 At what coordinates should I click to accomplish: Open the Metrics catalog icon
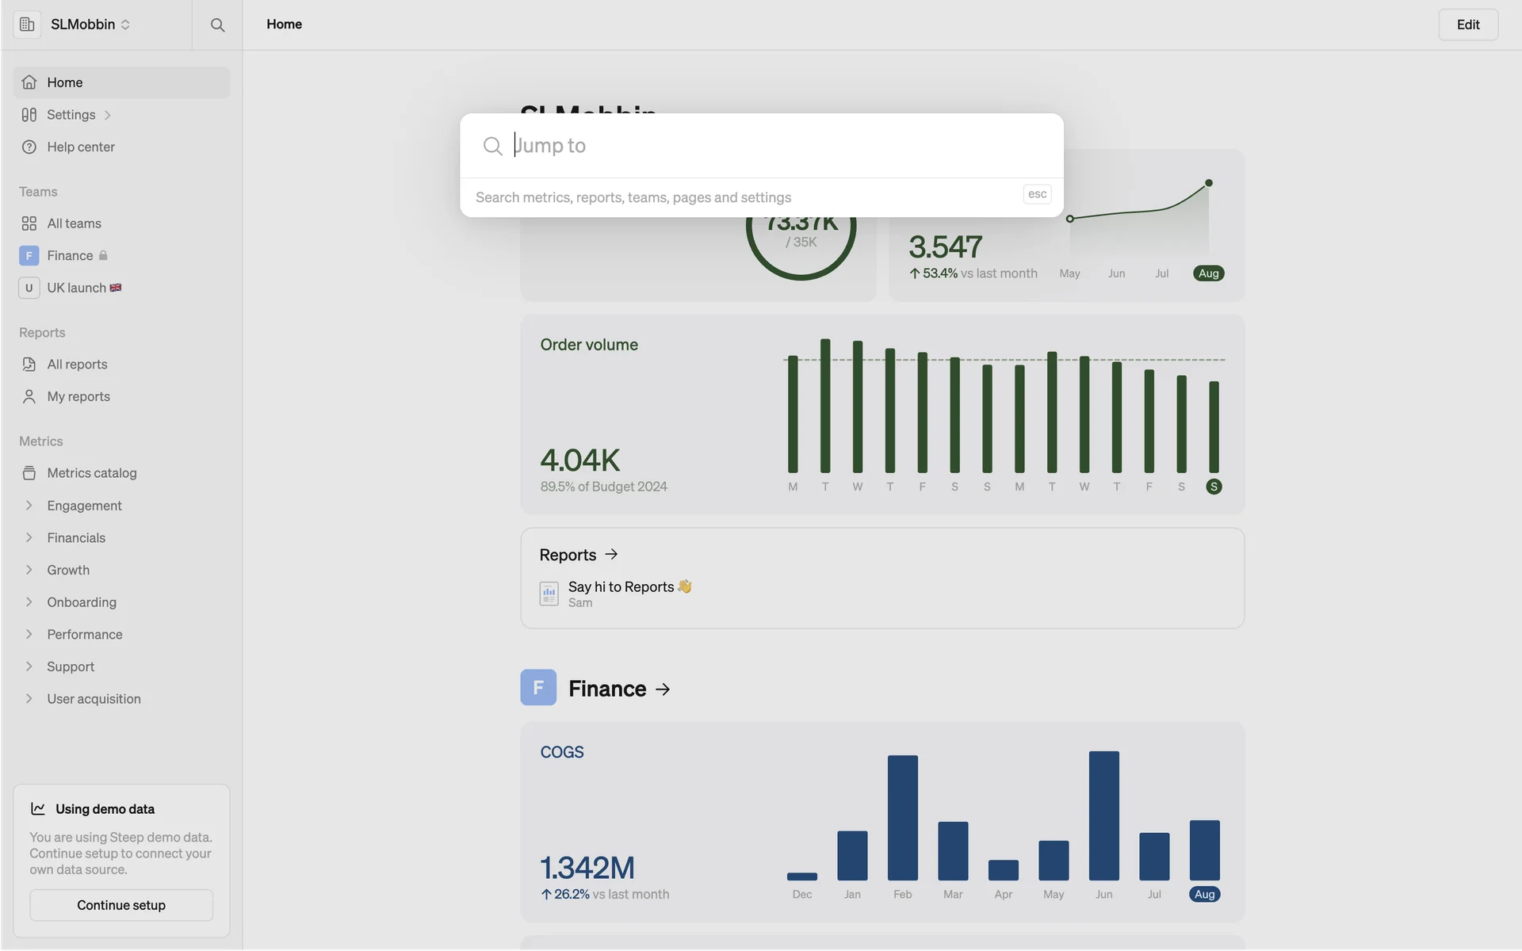(x=29, y=473)
